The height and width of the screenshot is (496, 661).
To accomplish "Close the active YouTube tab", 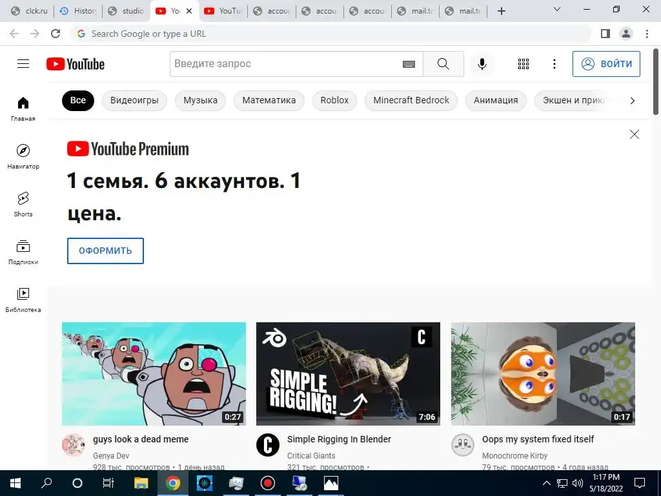I will click(x=189, y=12).
